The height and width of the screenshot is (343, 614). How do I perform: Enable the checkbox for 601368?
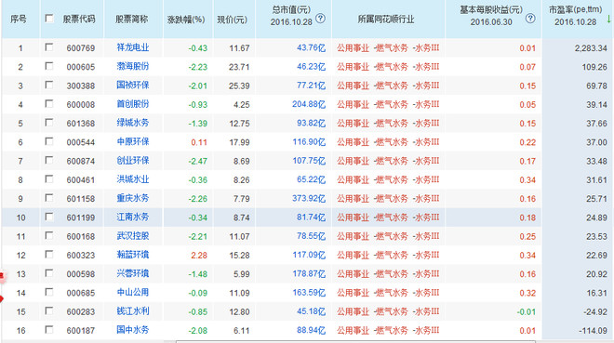[49, 123]
